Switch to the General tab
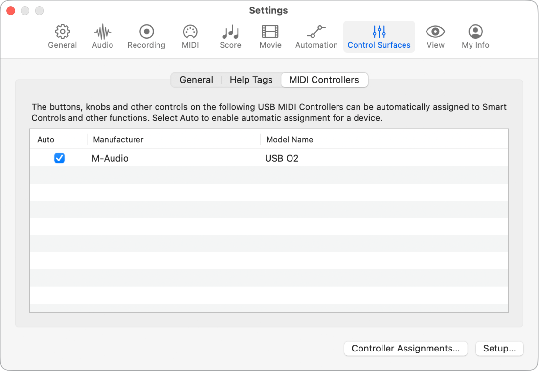The height and width of the screenshot is (372, 539). 196,80
